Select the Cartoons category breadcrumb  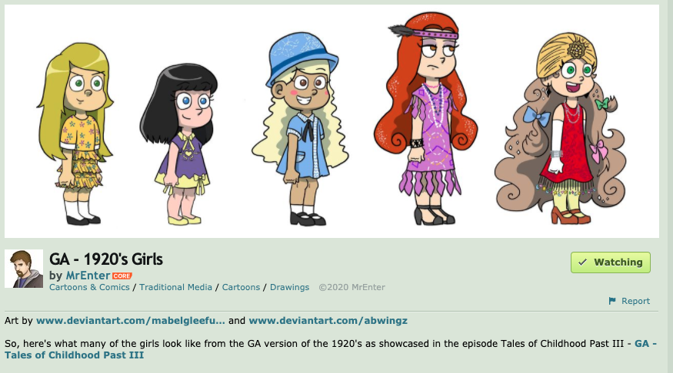click(x=241, y=287)
